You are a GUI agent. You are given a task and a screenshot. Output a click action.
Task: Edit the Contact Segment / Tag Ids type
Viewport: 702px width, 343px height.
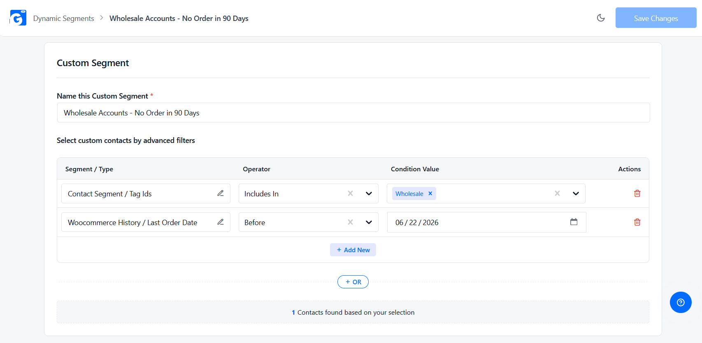(221, 193)
